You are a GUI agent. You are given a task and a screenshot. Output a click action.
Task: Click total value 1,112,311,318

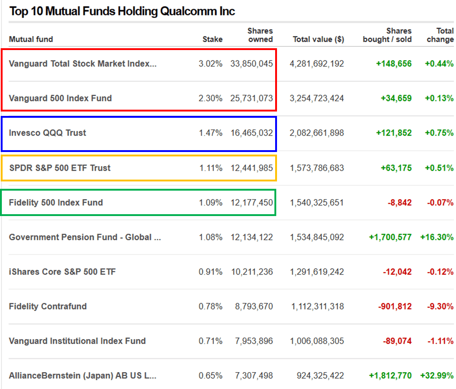[318, 306]
